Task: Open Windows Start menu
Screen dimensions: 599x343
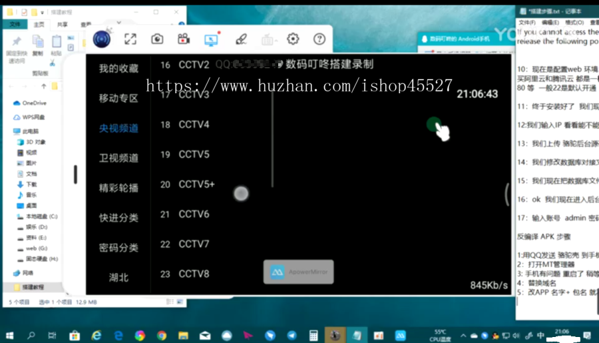Action: 9,336
